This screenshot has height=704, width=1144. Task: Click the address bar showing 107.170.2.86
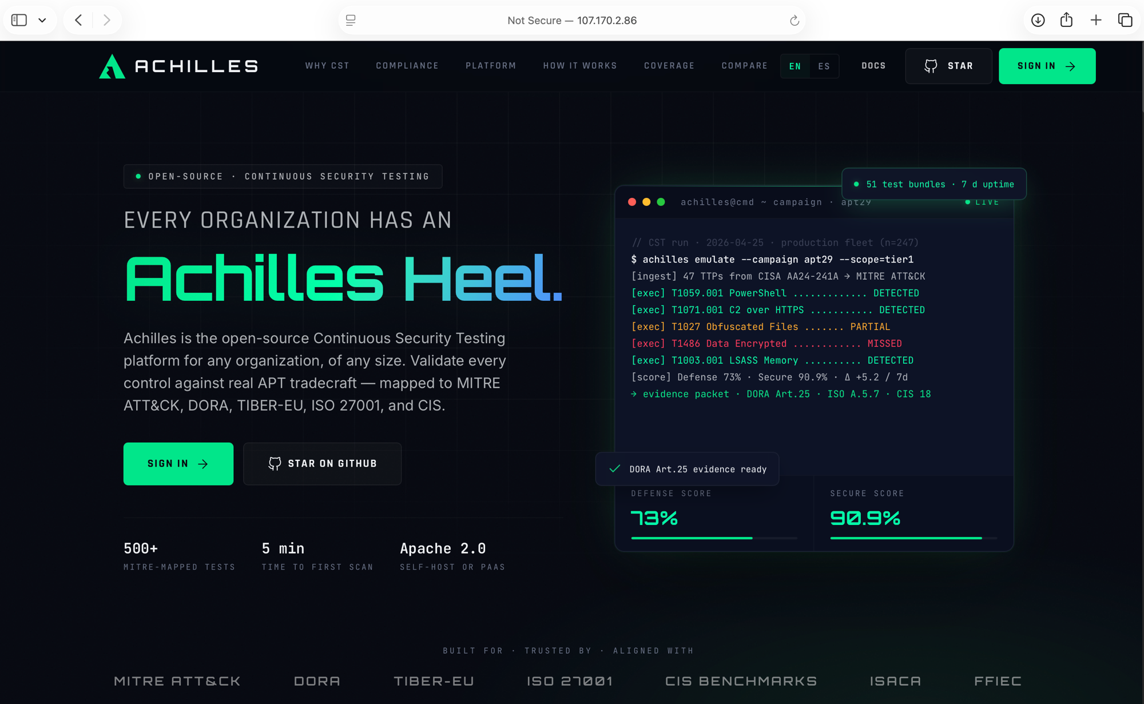(x=572, y=20)
